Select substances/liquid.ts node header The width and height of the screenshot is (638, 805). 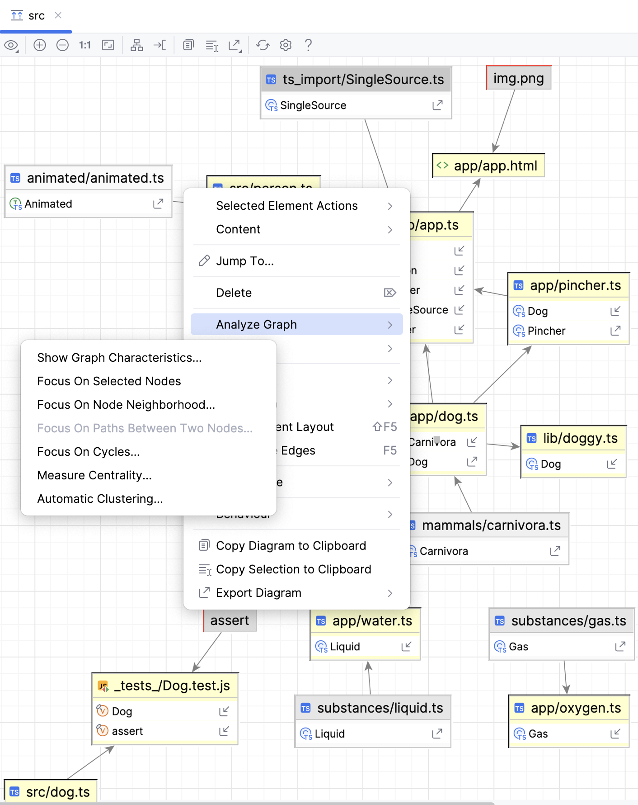pos(373,708)
